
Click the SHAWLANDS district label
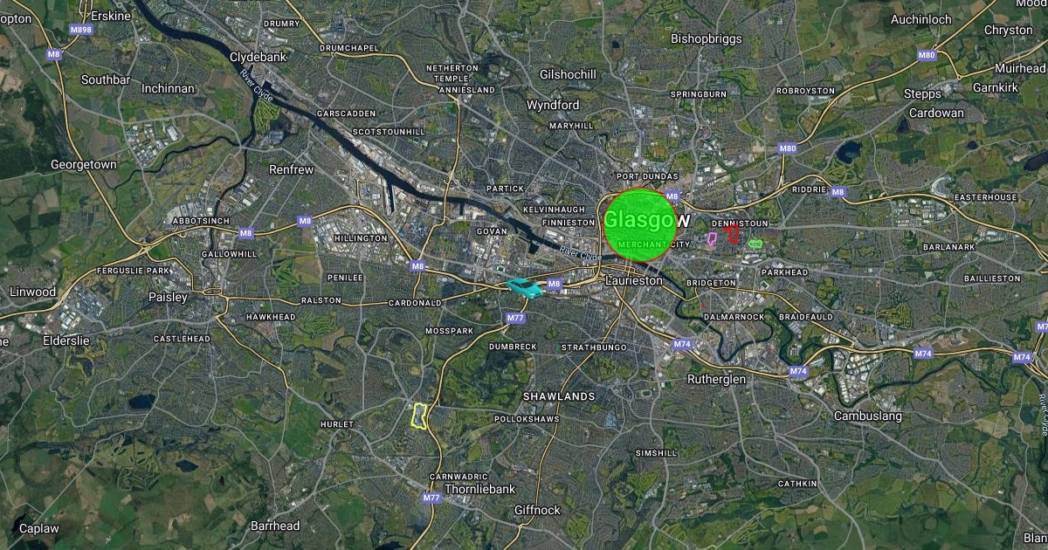coord(559,396)
